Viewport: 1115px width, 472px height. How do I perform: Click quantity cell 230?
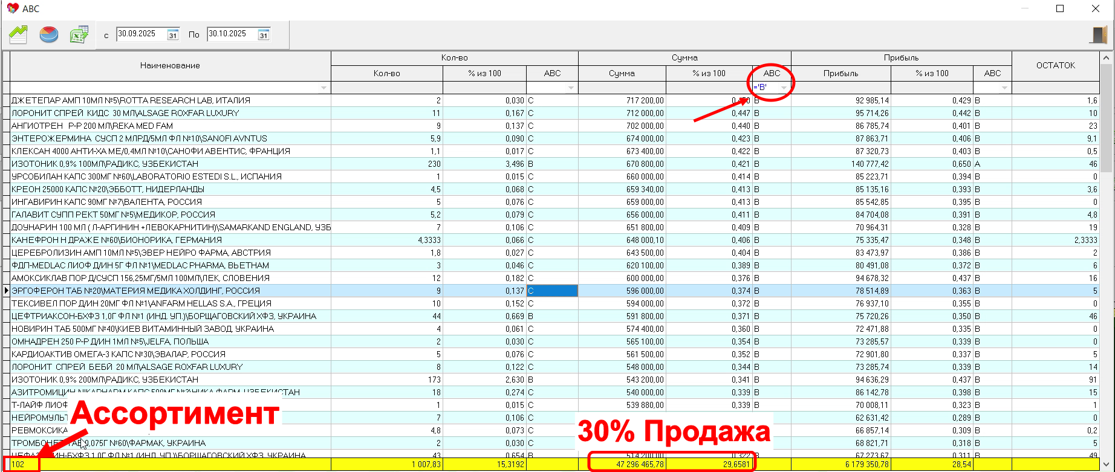pos(387,164)
